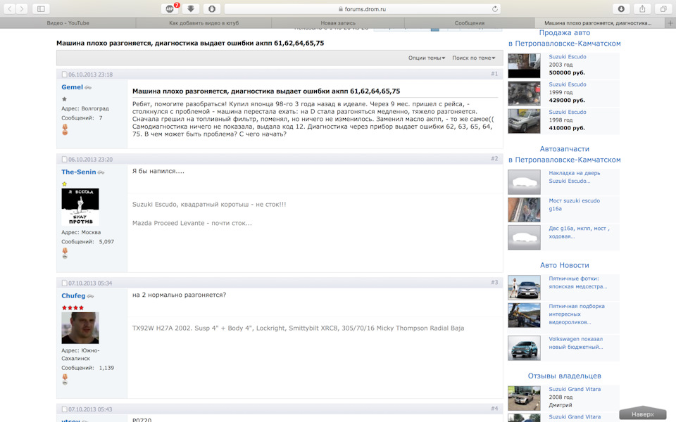Reload the page with the address bar refresh icon
The height and width of the screenshot is (422, 676).
pyautogui.click(x=494, y=9)
